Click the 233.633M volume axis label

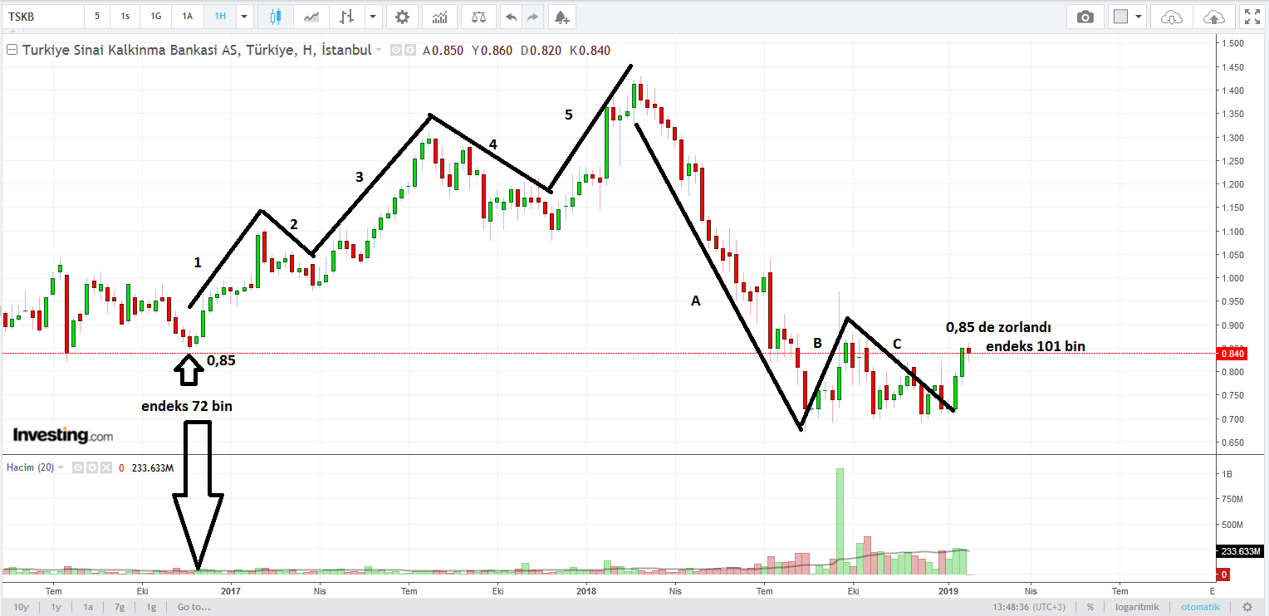[1241, 551]
